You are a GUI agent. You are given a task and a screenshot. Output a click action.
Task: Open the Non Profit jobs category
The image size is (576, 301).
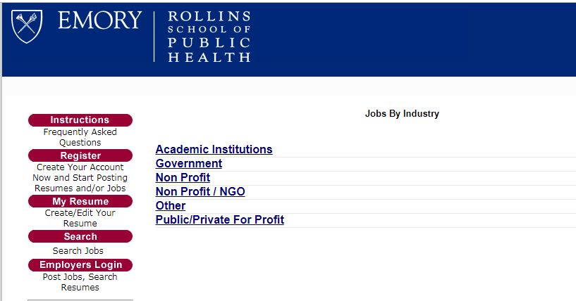tap(183, 177)
